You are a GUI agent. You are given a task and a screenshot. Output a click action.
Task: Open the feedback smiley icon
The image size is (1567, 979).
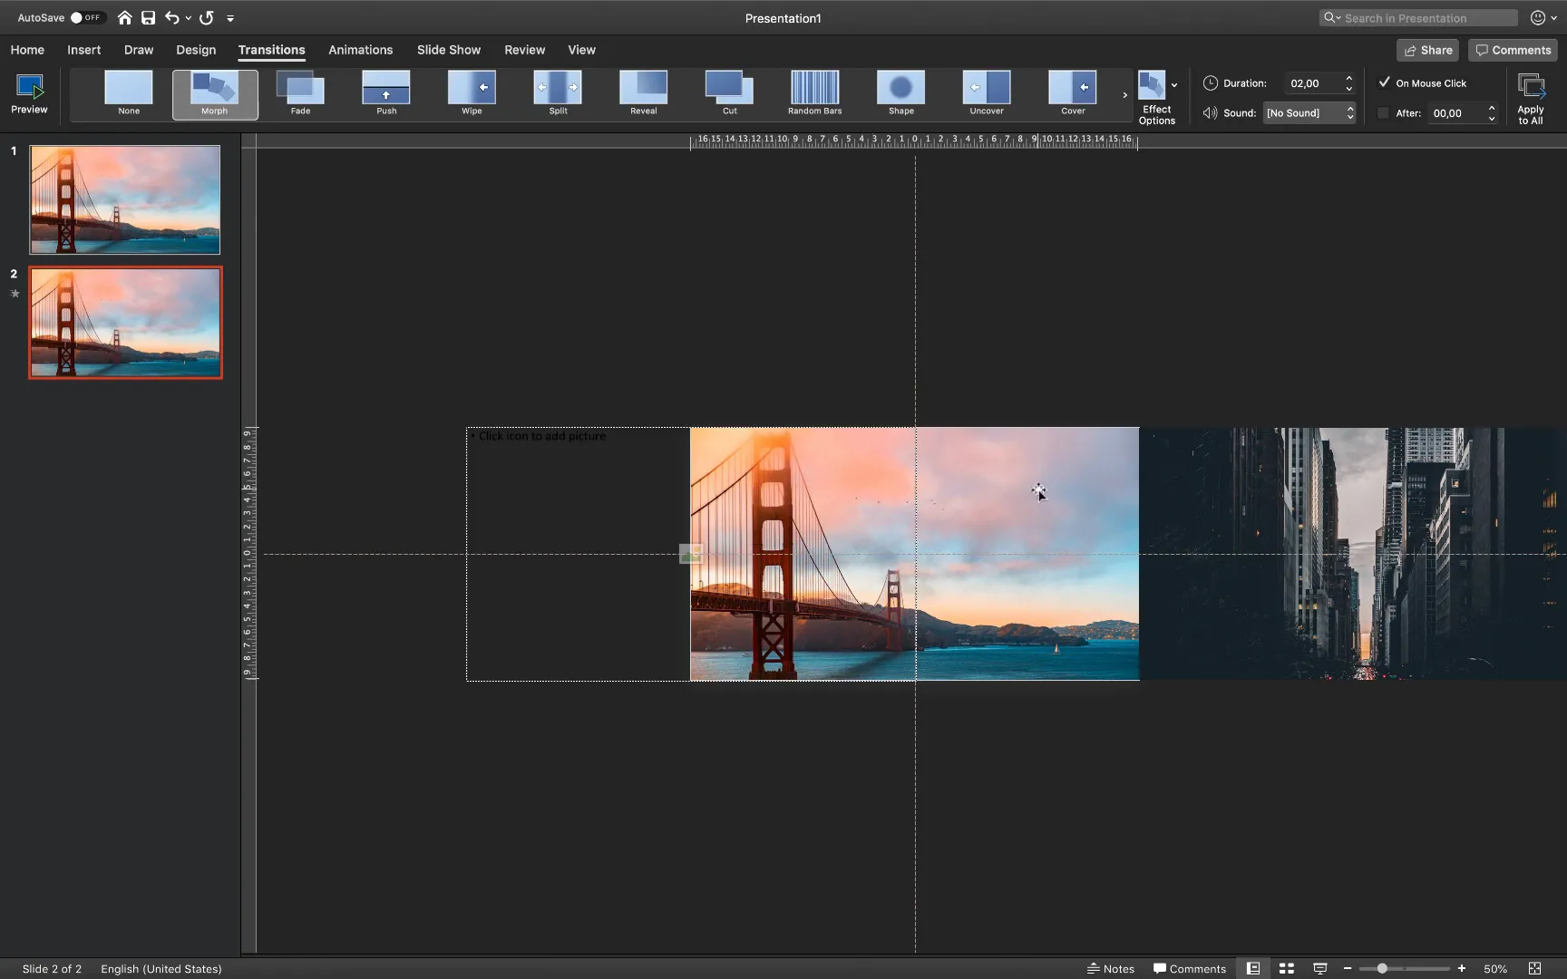[1538, 17]
